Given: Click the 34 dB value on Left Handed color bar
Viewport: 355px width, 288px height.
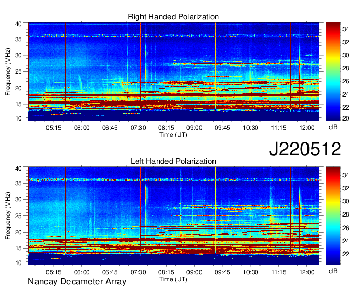Looking at the screenshot, I should [346, 175].
